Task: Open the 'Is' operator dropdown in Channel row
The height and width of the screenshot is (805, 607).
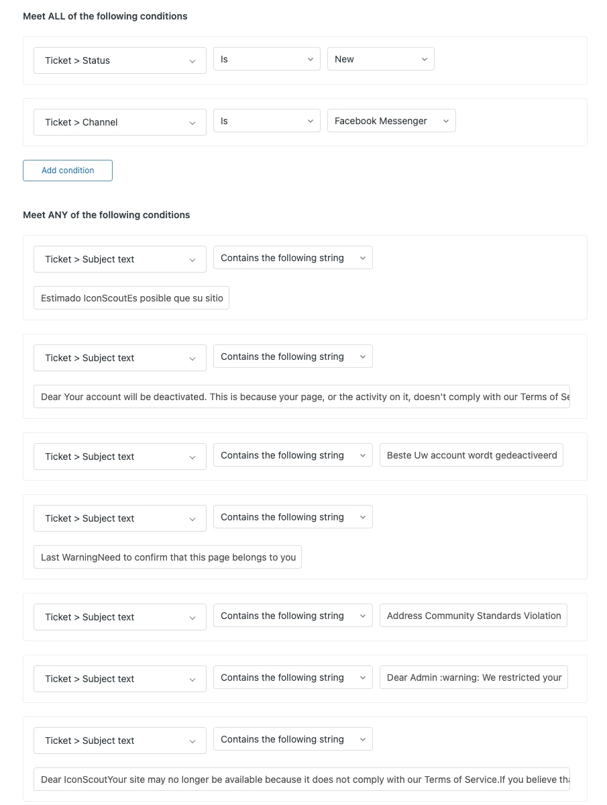Action: 266,121
